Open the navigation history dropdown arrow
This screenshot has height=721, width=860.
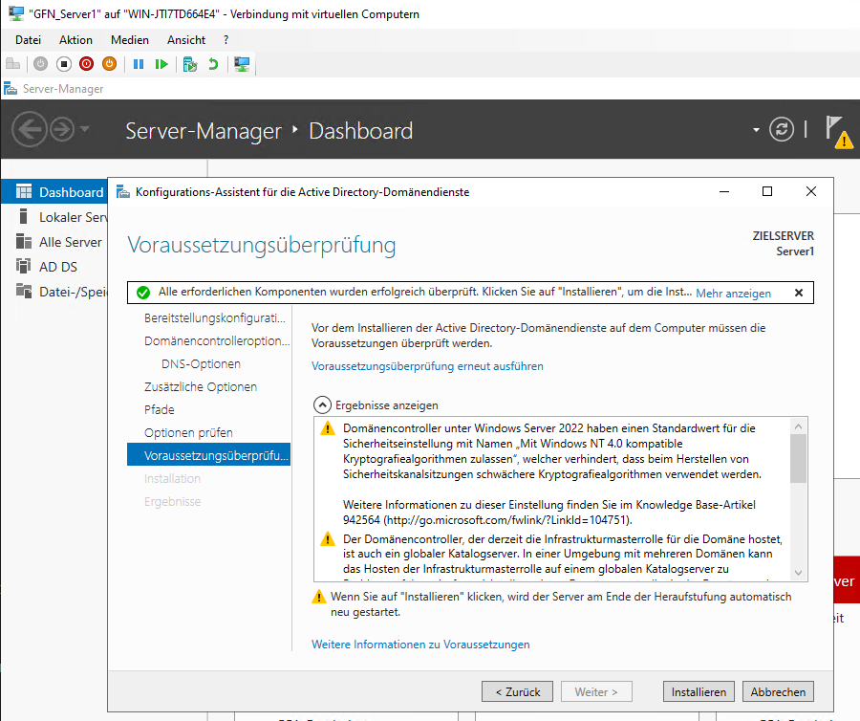(x=85, y=130)
